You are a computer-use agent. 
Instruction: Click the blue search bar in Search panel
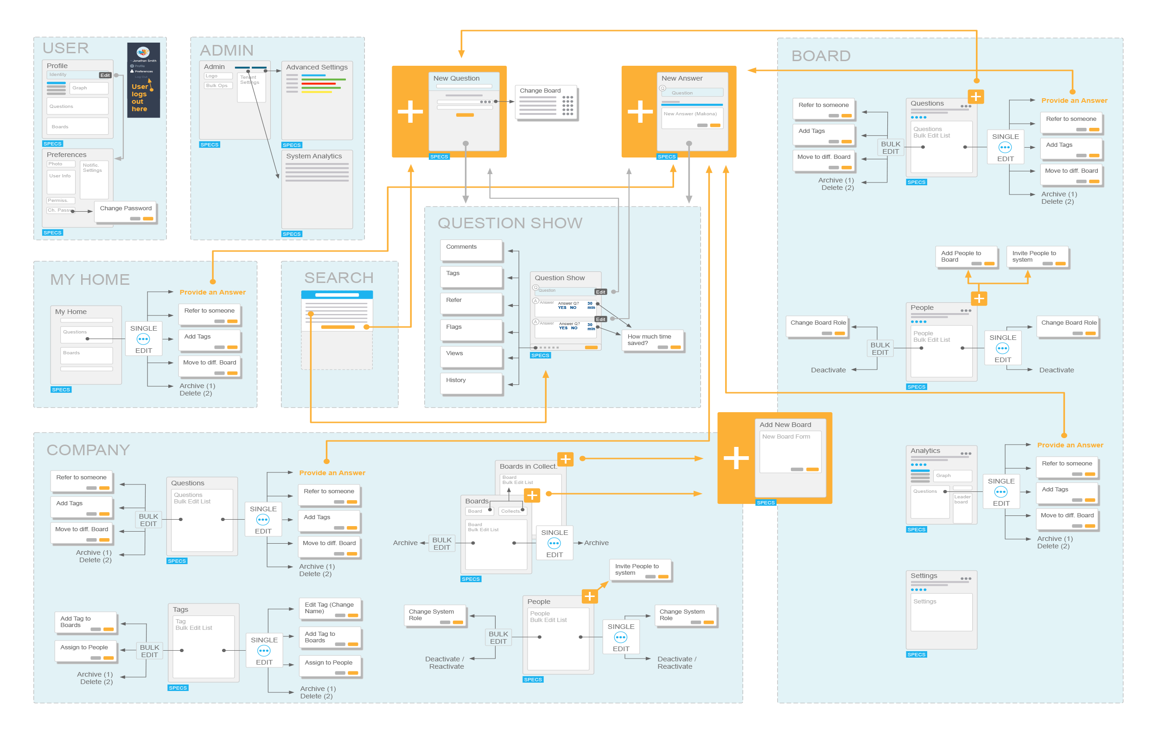[x=337, y=295]
